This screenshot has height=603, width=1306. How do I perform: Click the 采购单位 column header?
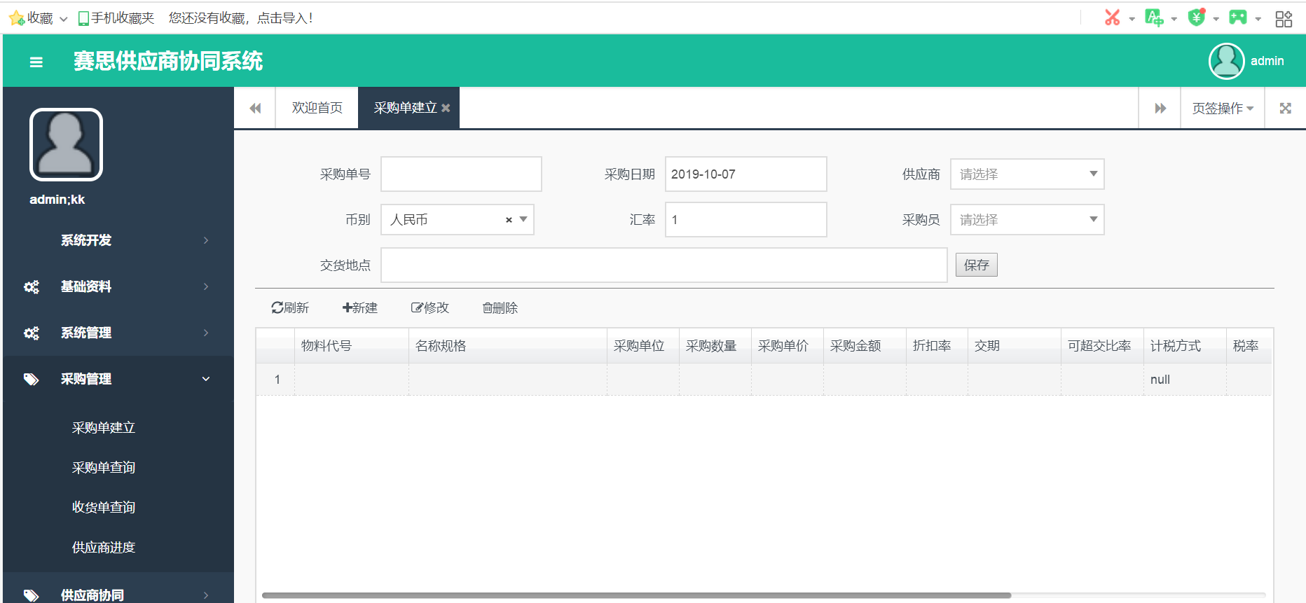(x=643, y=346)
